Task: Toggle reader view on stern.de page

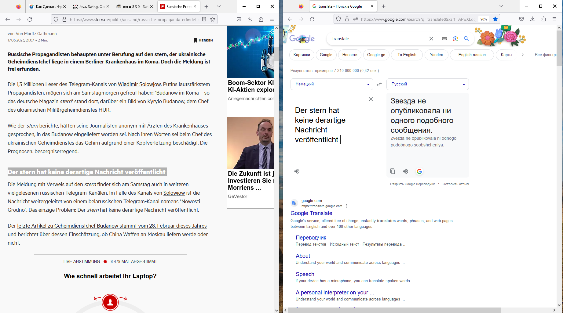Action: pyautogui.click(x=204, y=19)
